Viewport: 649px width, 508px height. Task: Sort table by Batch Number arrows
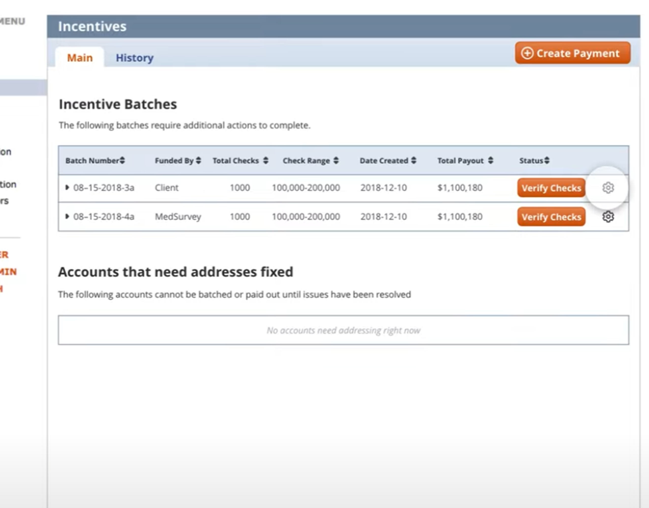(x=122, y=161)
